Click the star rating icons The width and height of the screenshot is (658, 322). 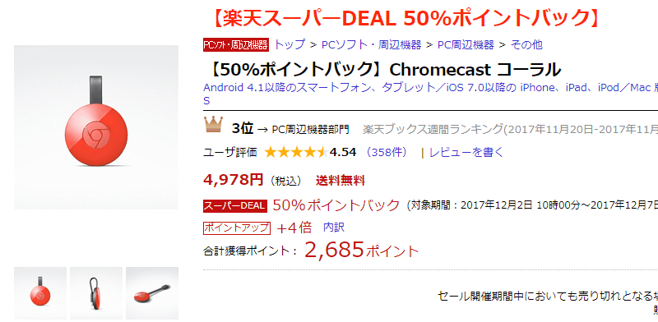pyautogui.click(x=296, y=152)
